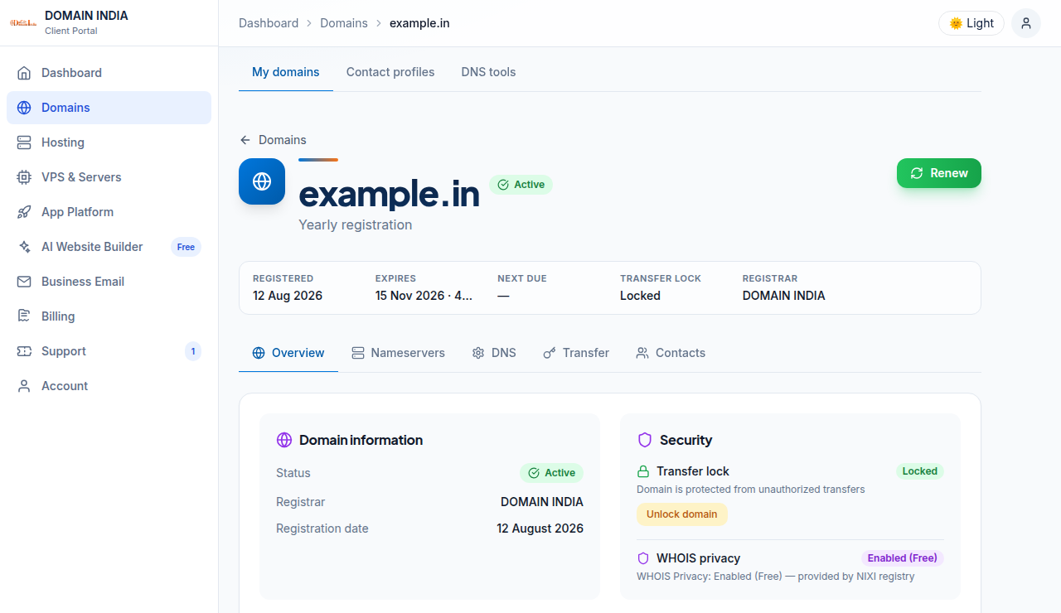Screen dimensions: 1061x613
Task: Click the Business Email envelope icon
Action: [24, 282]
